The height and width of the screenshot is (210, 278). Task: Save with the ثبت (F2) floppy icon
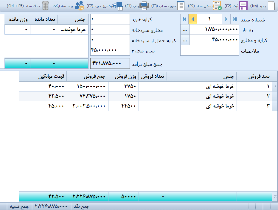point(243,6)
